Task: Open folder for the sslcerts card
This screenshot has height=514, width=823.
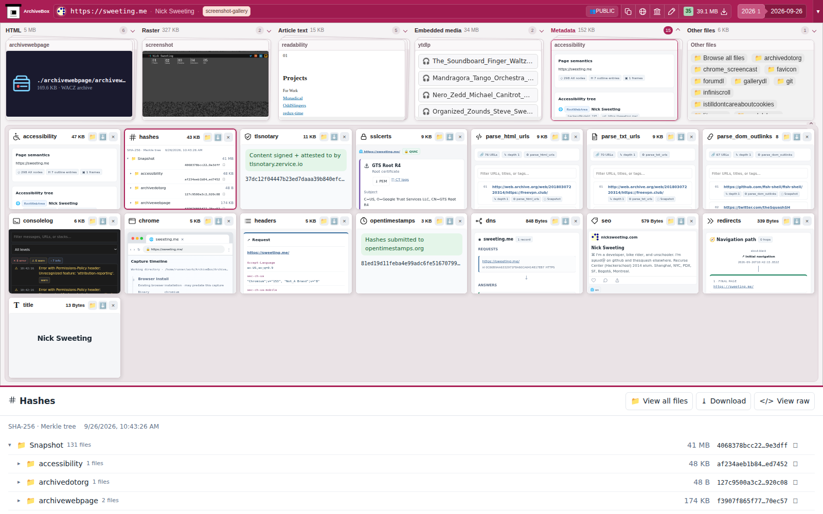Action: [x=439, y=137]
